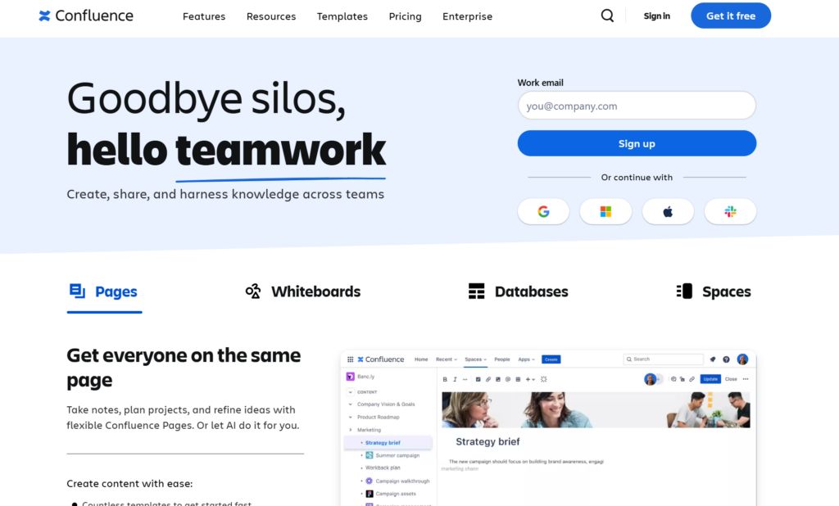Continue with Slack sign-up button
839x506 pixels.
pyautogui.click(x=730, y=212)
